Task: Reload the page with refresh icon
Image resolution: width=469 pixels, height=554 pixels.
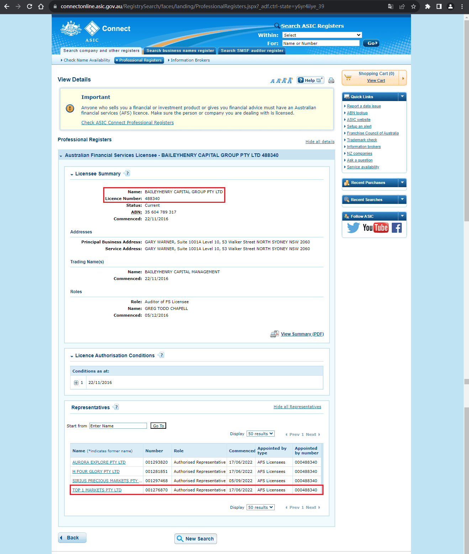Action: click(30, 6)
